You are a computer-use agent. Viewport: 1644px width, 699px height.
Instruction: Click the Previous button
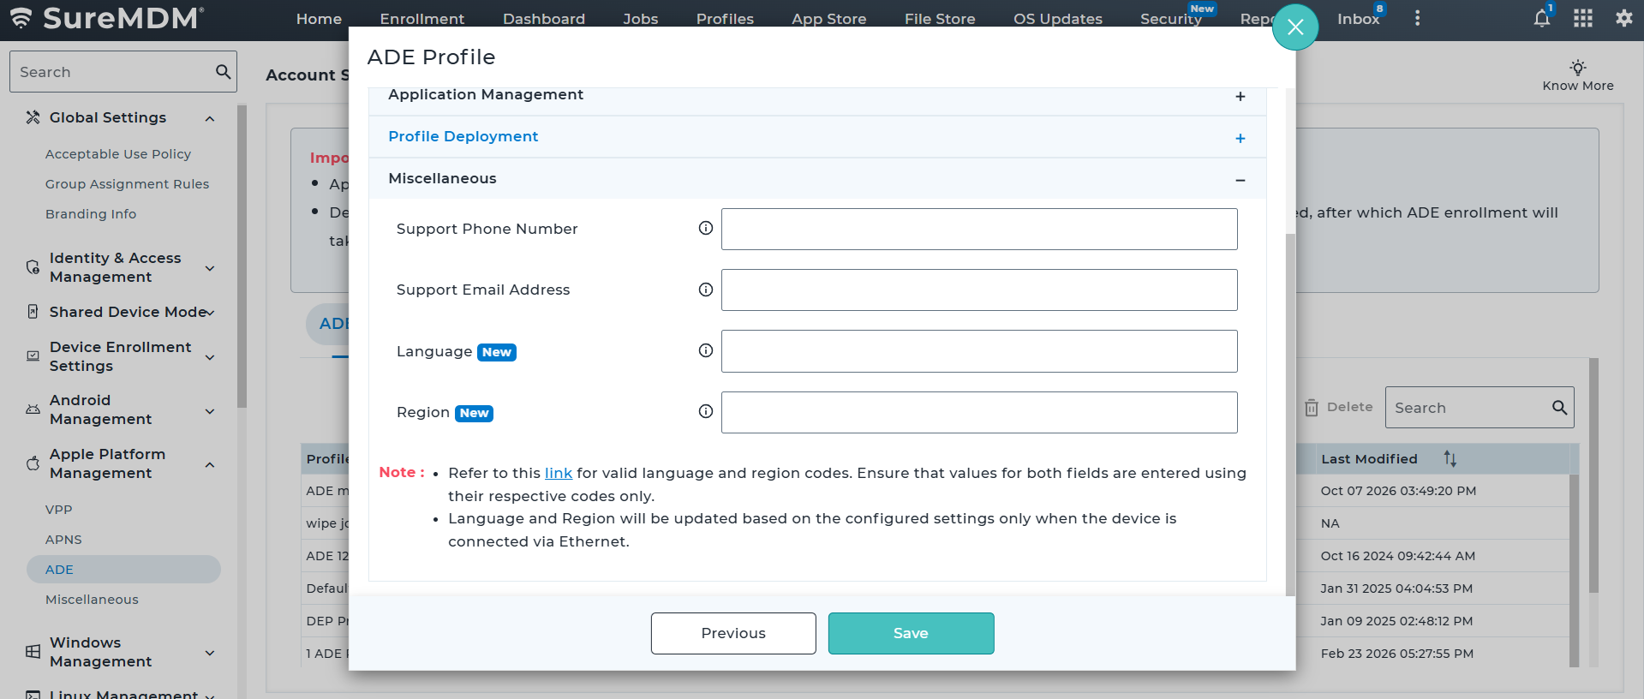coord(733,633)
